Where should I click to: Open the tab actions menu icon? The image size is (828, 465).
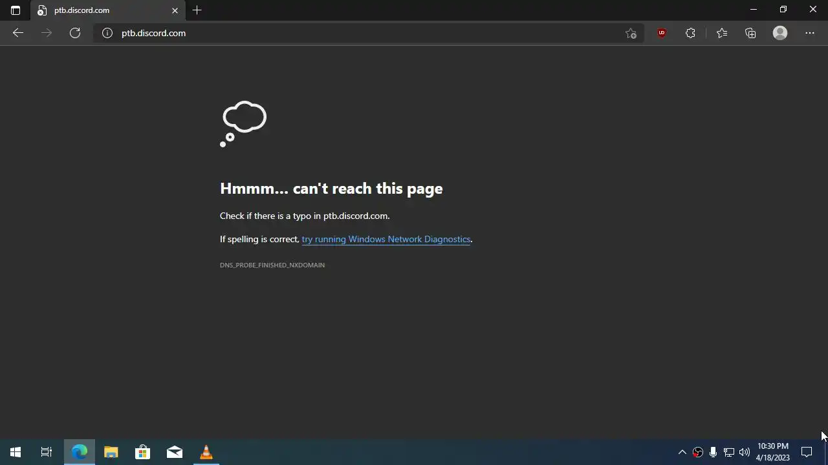tap(16, 10)
